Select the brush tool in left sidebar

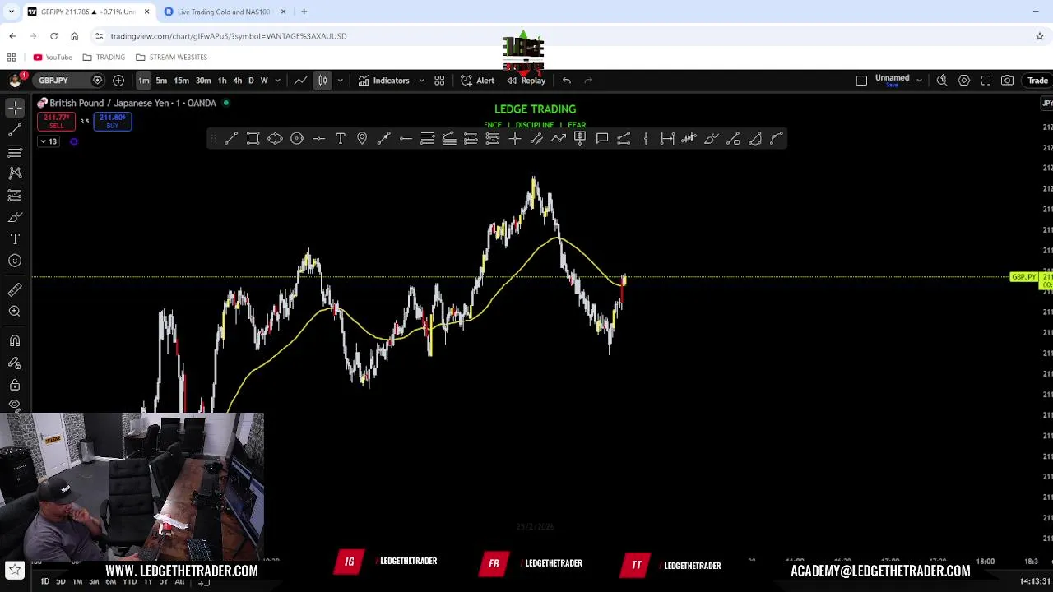pyautogui.click(x=15, y=217)
